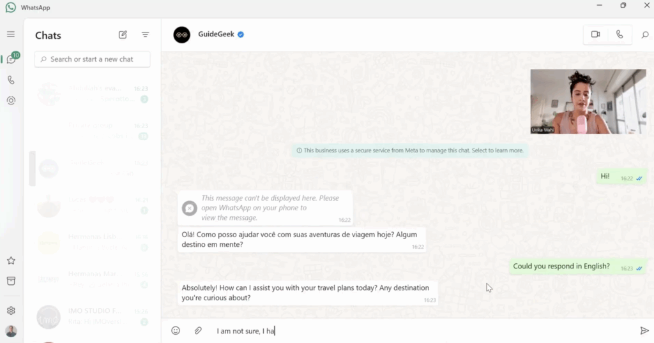Send the typed message
Screen dimensions: 654x343
[x=644, y=330]
